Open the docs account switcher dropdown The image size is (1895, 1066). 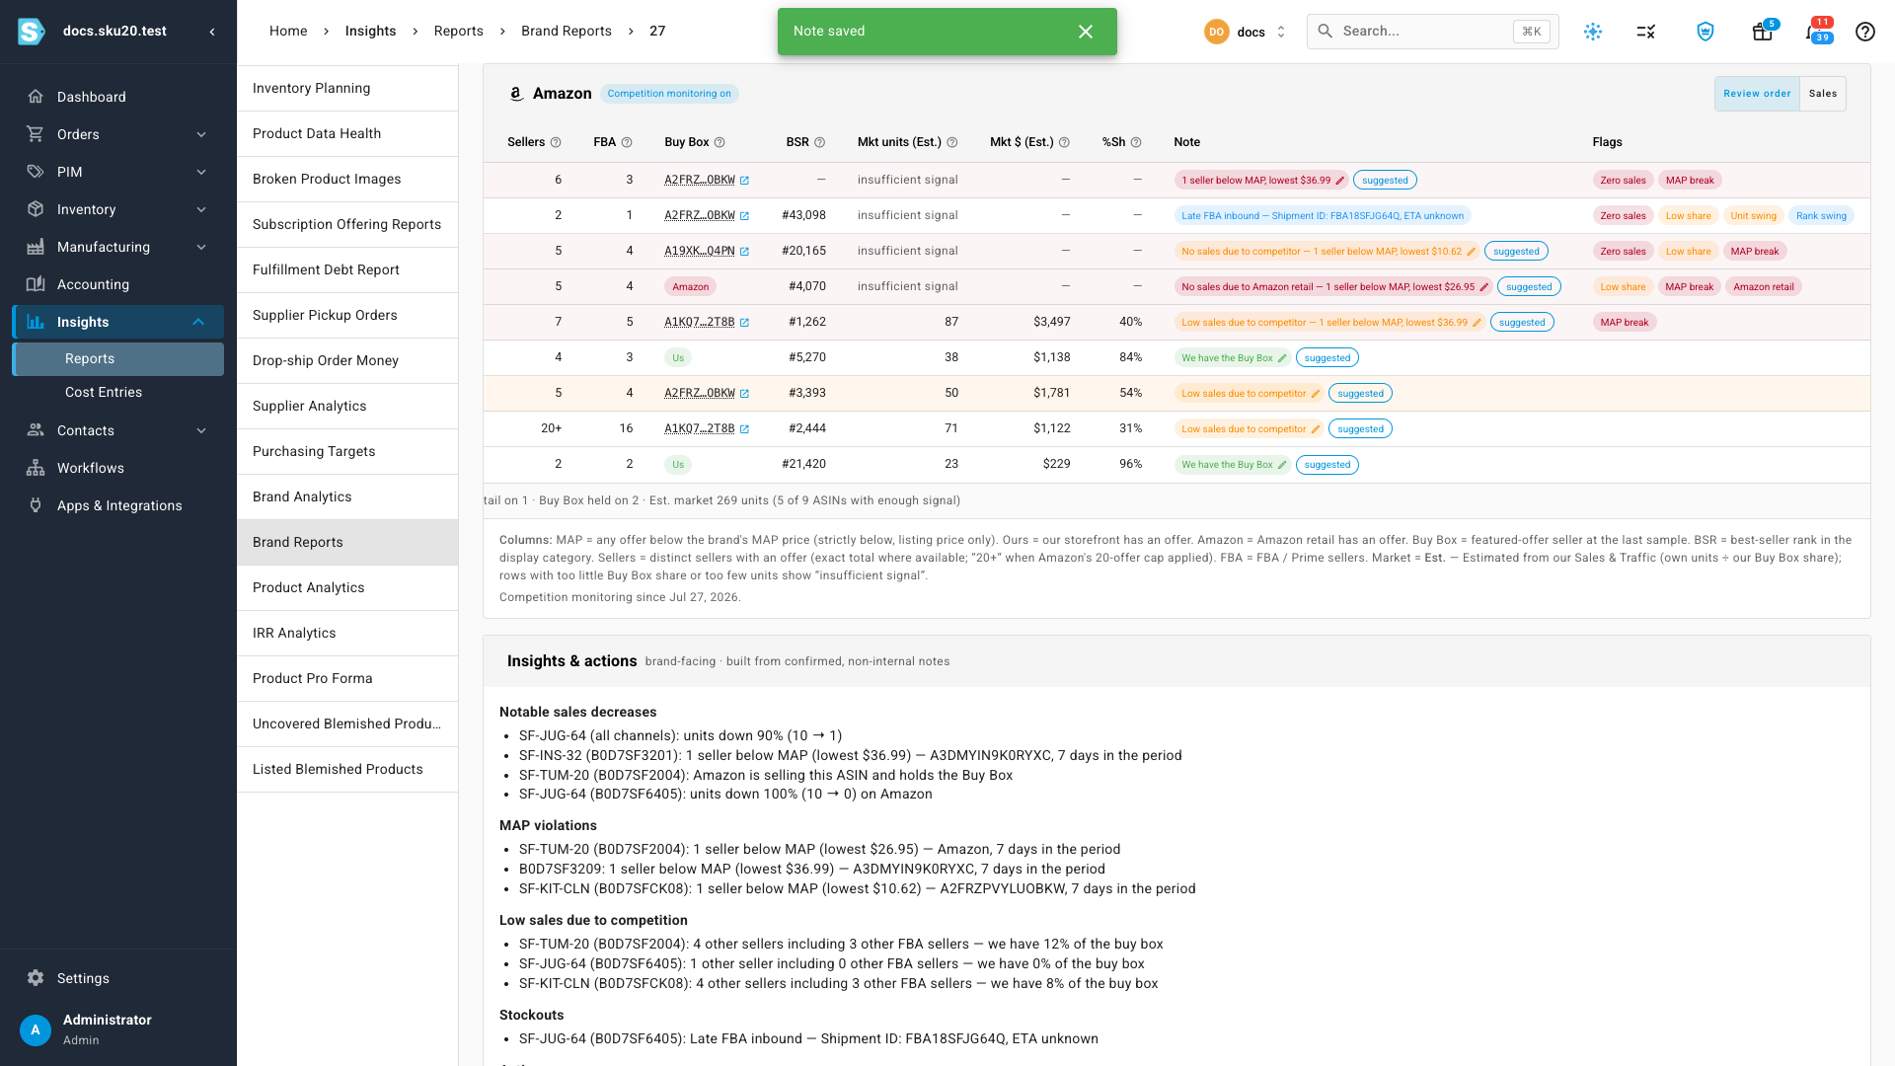point(1247,32)
